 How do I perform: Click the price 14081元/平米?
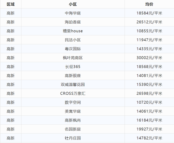click(149, 76)
